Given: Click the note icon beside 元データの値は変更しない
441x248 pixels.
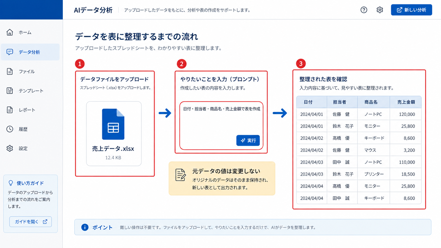Looking at the screenshot, I should [x=180, y=175].
